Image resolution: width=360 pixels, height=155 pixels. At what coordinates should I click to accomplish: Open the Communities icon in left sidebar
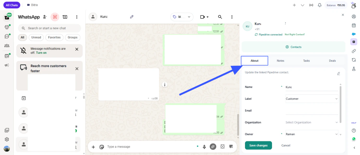7,46
